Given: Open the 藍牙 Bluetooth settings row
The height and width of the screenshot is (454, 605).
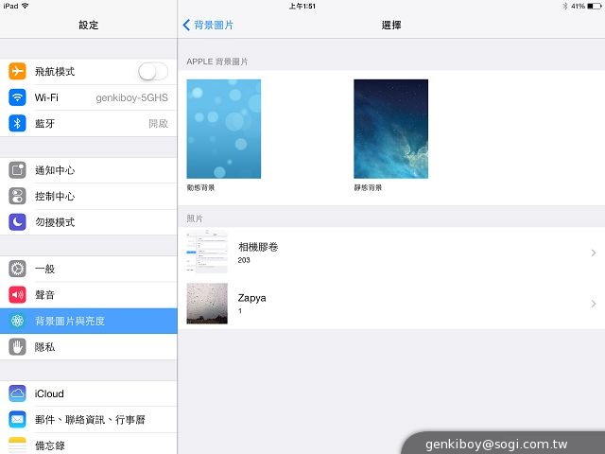Looking at the screenshot, I should pyautogui.click(x=88, y=124).
